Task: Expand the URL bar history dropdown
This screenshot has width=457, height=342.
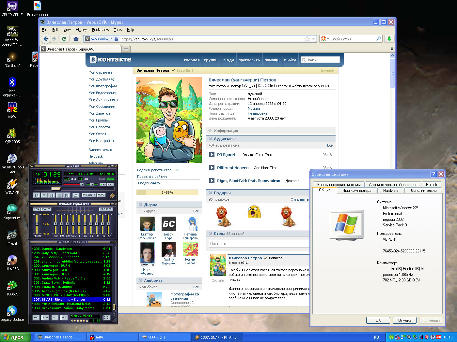Action: 313,39
